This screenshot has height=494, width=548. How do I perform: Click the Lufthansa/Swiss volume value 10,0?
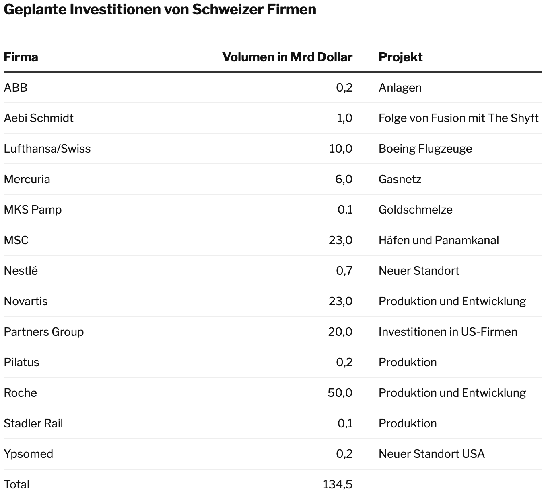click(x=340, y=149)
